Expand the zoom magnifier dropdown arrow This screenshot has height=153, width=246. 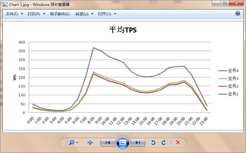77,143
